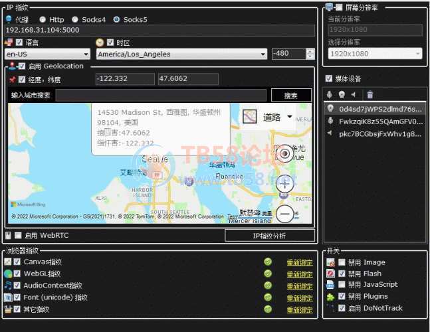430x332 pixels.
Task: Zoom out on the Bing map
Action: coord(285,214)
